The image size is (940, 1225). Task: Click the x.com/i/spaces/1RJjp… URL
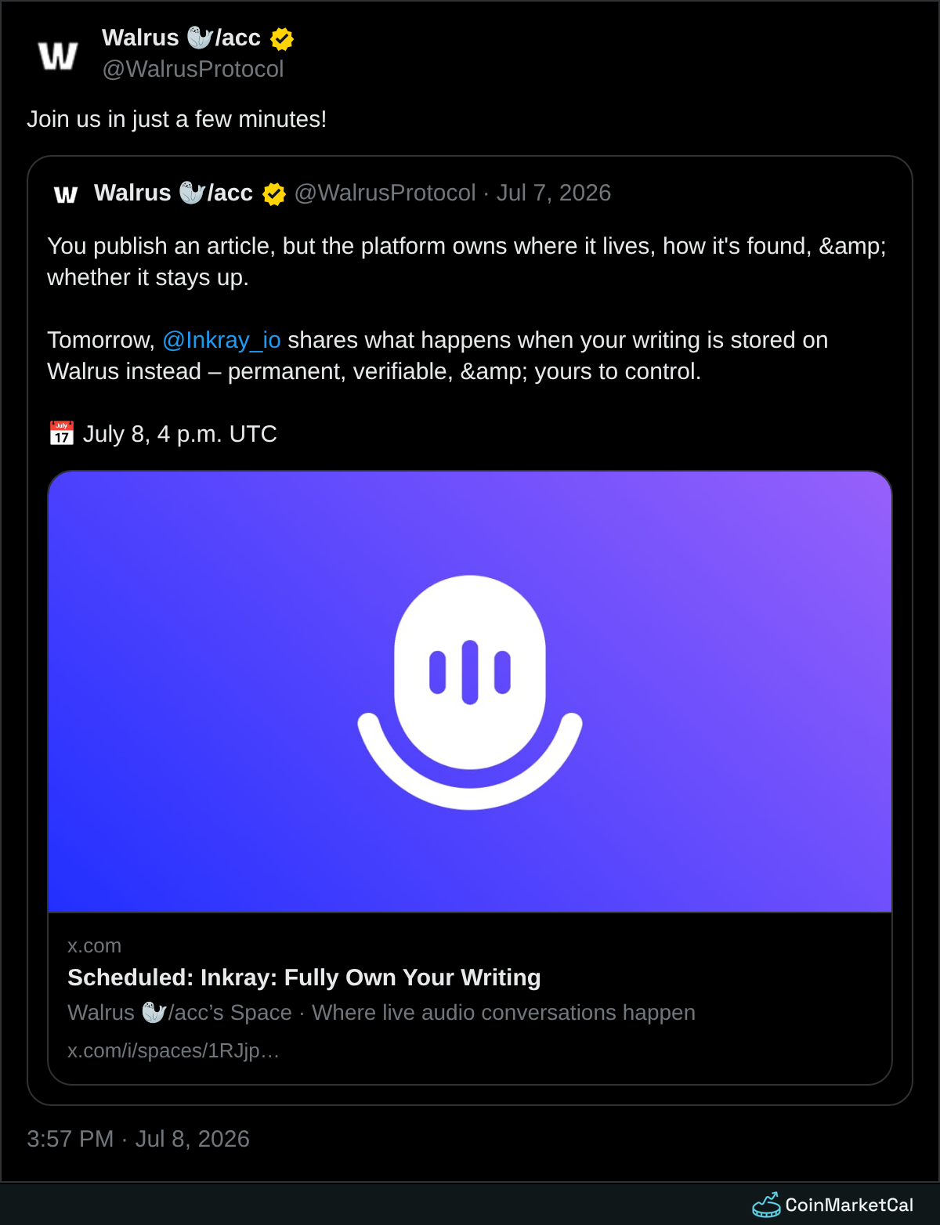tap(173, 1050)
